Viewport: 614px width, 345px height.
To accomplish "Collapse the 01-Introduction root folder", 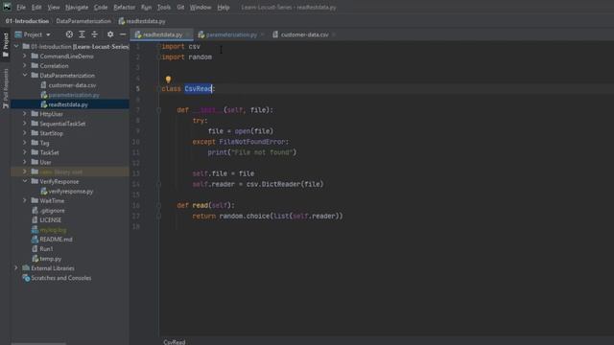I will click(16, 47).
